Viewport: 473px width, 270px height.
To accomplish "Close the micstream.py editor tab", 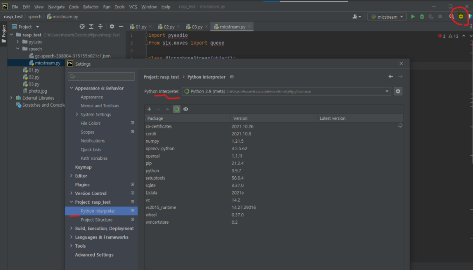I will click(x=249, y=27).
